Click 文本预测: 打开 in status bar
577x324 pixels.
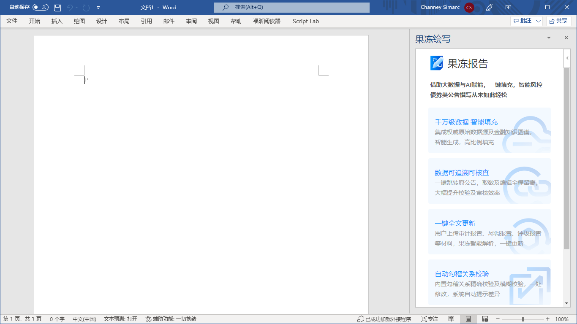tap(120, 319)
